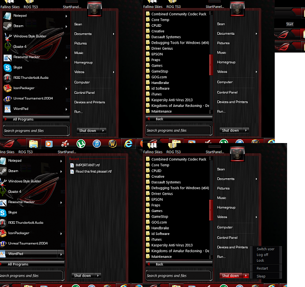Click 'Homegroup' in top-left Start menu

(84, 63)
